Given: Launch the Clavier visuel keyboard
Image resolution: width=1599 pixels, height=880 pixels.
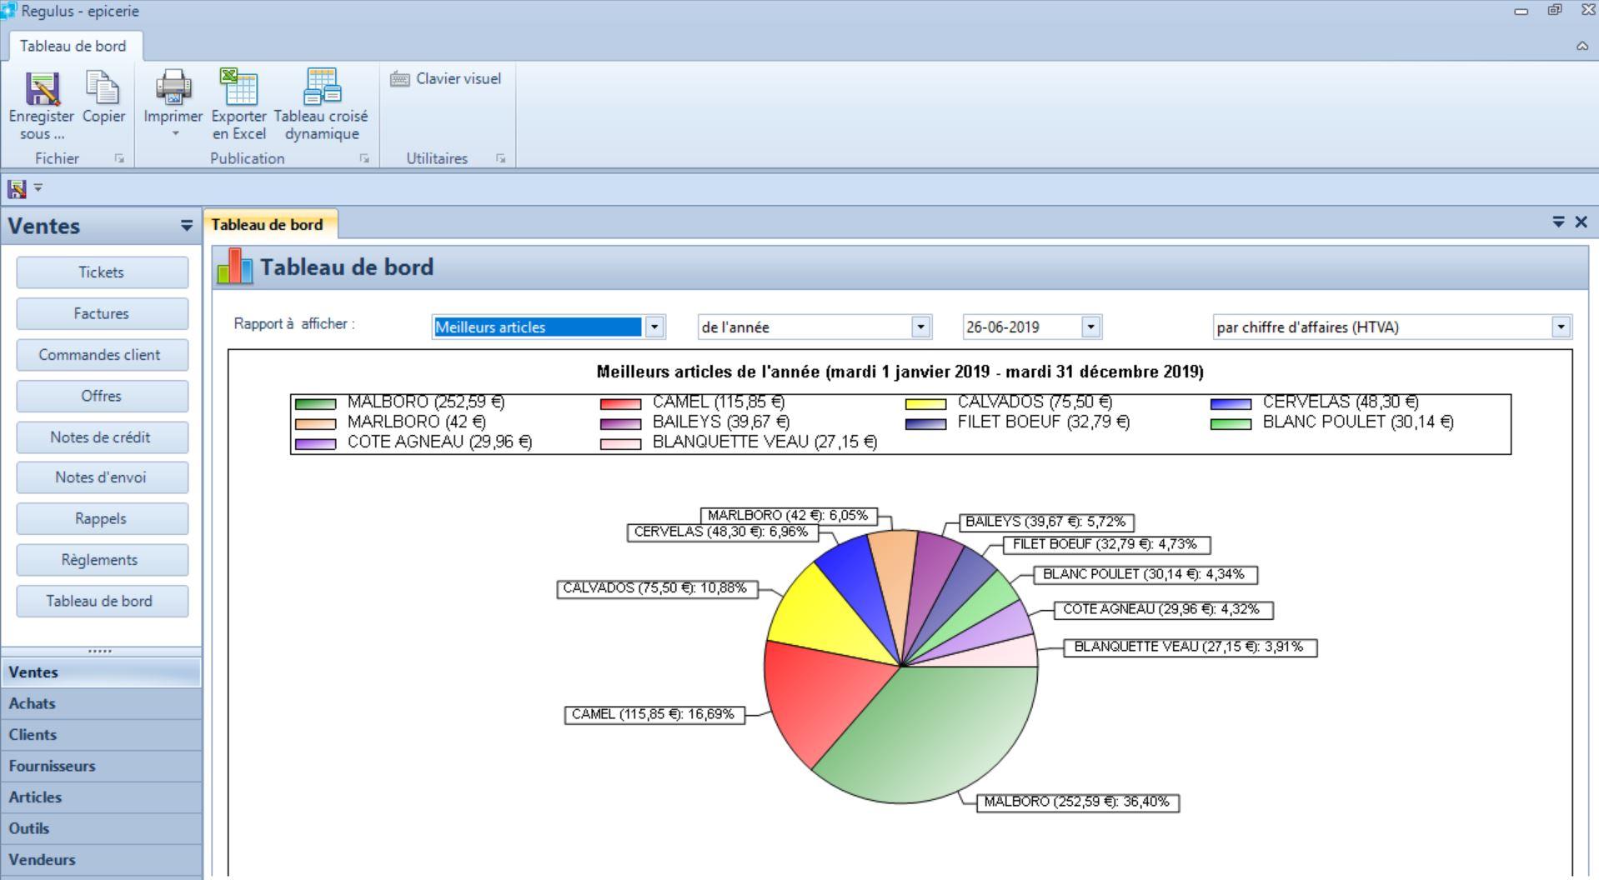Looking at the screenshot, I should [446, 78].
